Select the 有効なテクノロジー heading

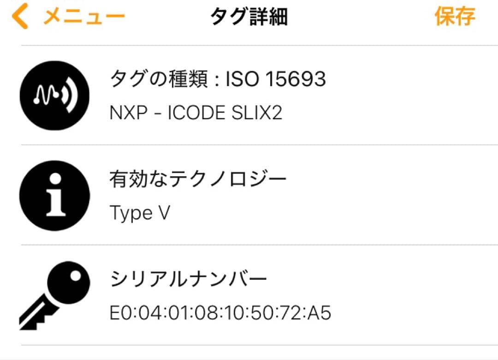[198, 180]
